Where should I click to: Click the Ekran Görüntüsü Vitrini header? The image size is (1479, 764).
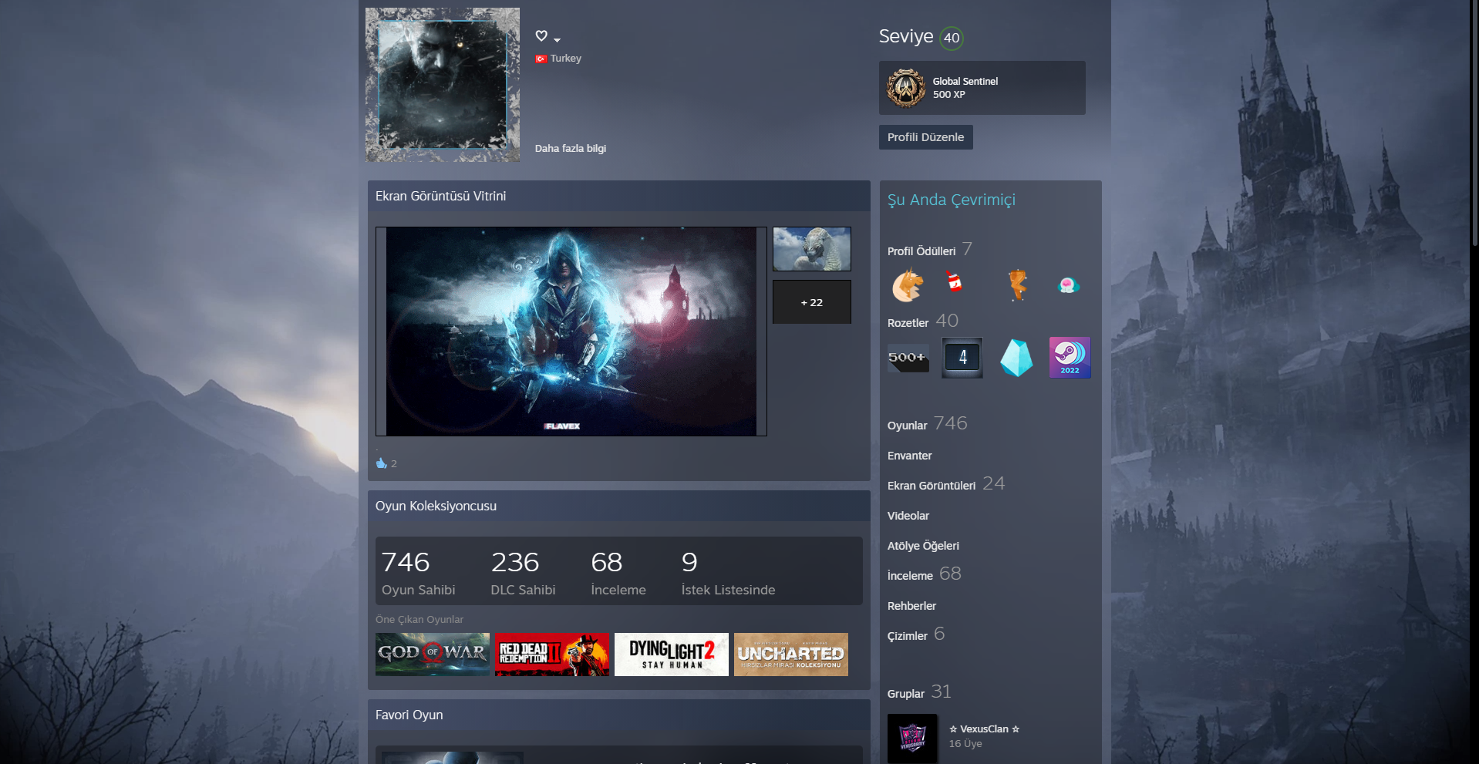pos(619,196)
